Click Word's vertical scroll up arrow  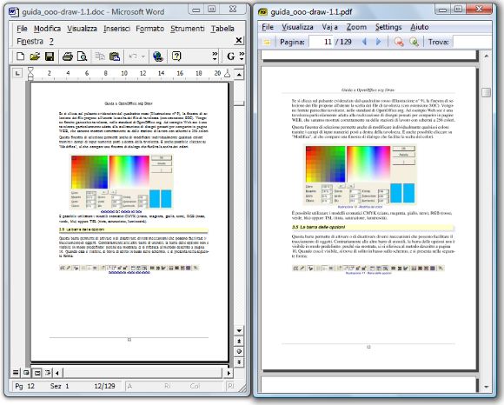point(239,75)
